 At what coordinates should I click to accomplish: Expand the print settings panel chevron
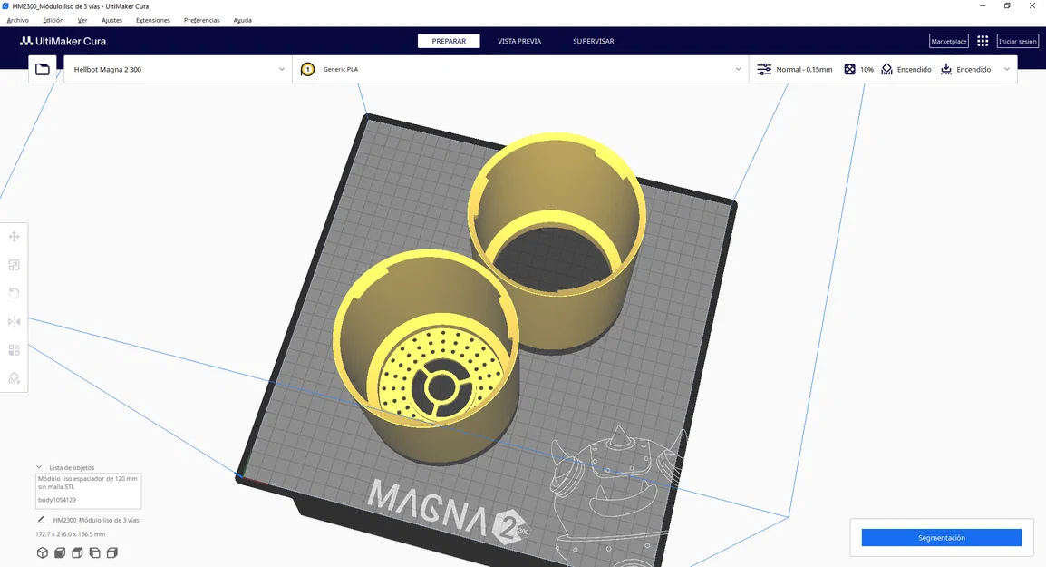click(x=1007, y=70)
